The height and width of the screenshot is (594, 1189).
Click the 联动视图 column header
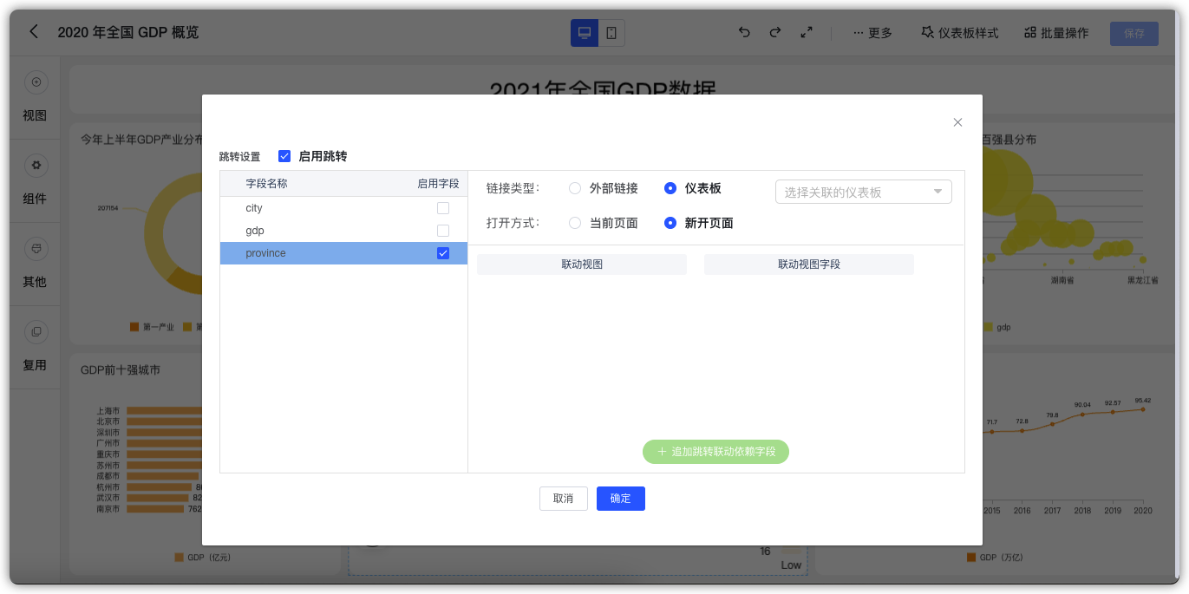[582, 264]
